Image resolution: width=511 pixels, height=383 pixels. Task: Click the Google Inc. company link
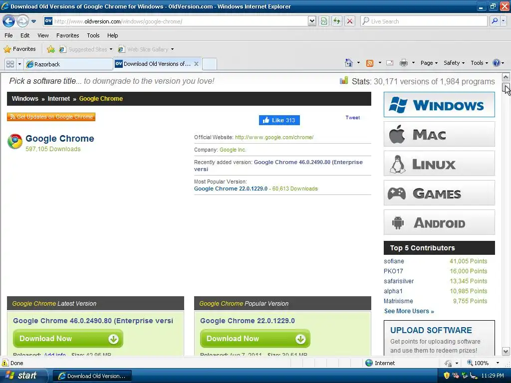point(233,150)
